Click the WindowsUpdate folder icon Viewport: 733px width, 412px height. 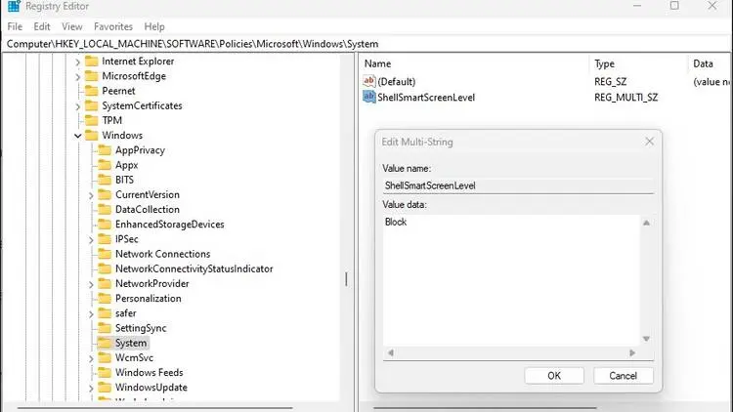(104, 388)
